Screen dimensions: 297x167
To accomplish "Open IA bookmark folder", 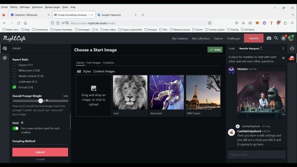I will click(95, 30).
